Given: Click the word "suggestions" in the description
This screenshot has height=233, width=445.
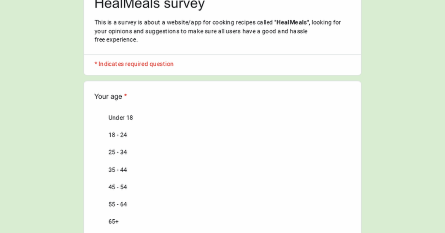Looking at the screenshot, I should (161, 31).
